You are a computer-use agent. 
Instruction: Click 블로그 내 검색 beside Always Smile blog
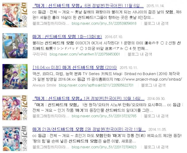(x=153, y=85)
